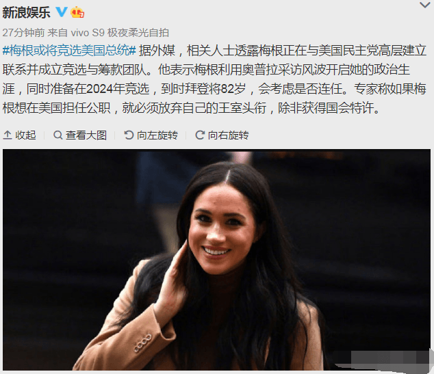Open the post options chevron menu
This screenshot has width=434, height=374.
point(424,5)
